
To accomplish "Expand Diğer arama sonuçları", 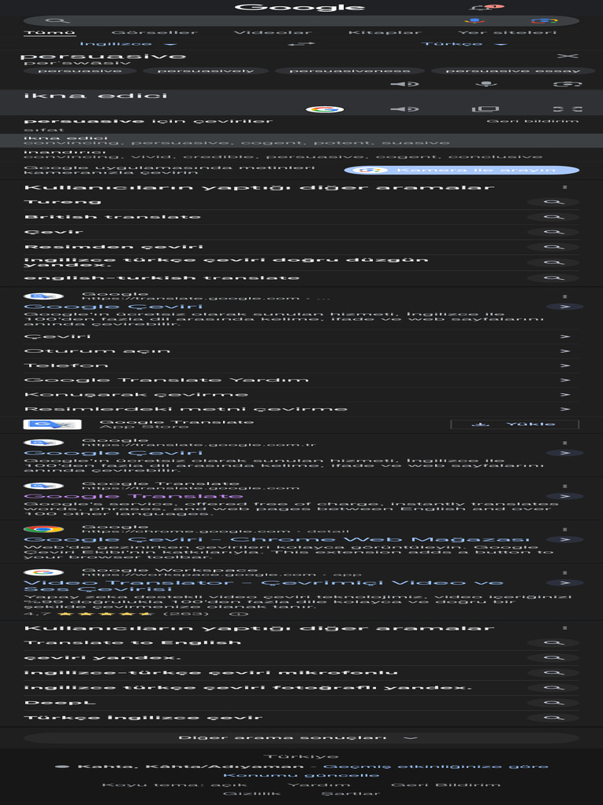I will click(301, 737).
